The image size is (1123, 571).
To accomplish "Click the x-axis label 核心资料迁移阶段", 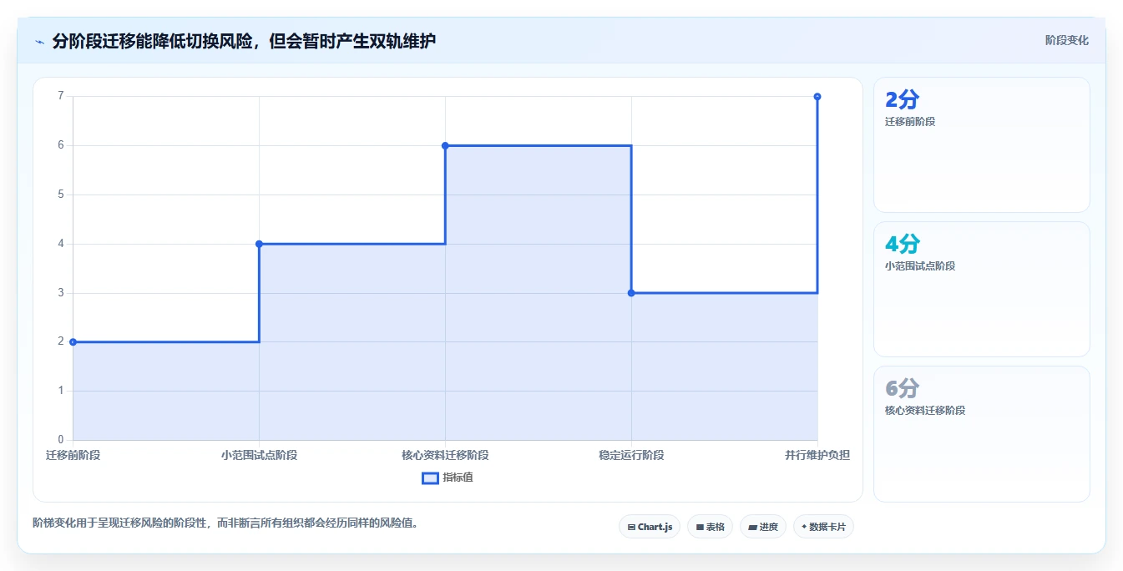I will 445,455.
